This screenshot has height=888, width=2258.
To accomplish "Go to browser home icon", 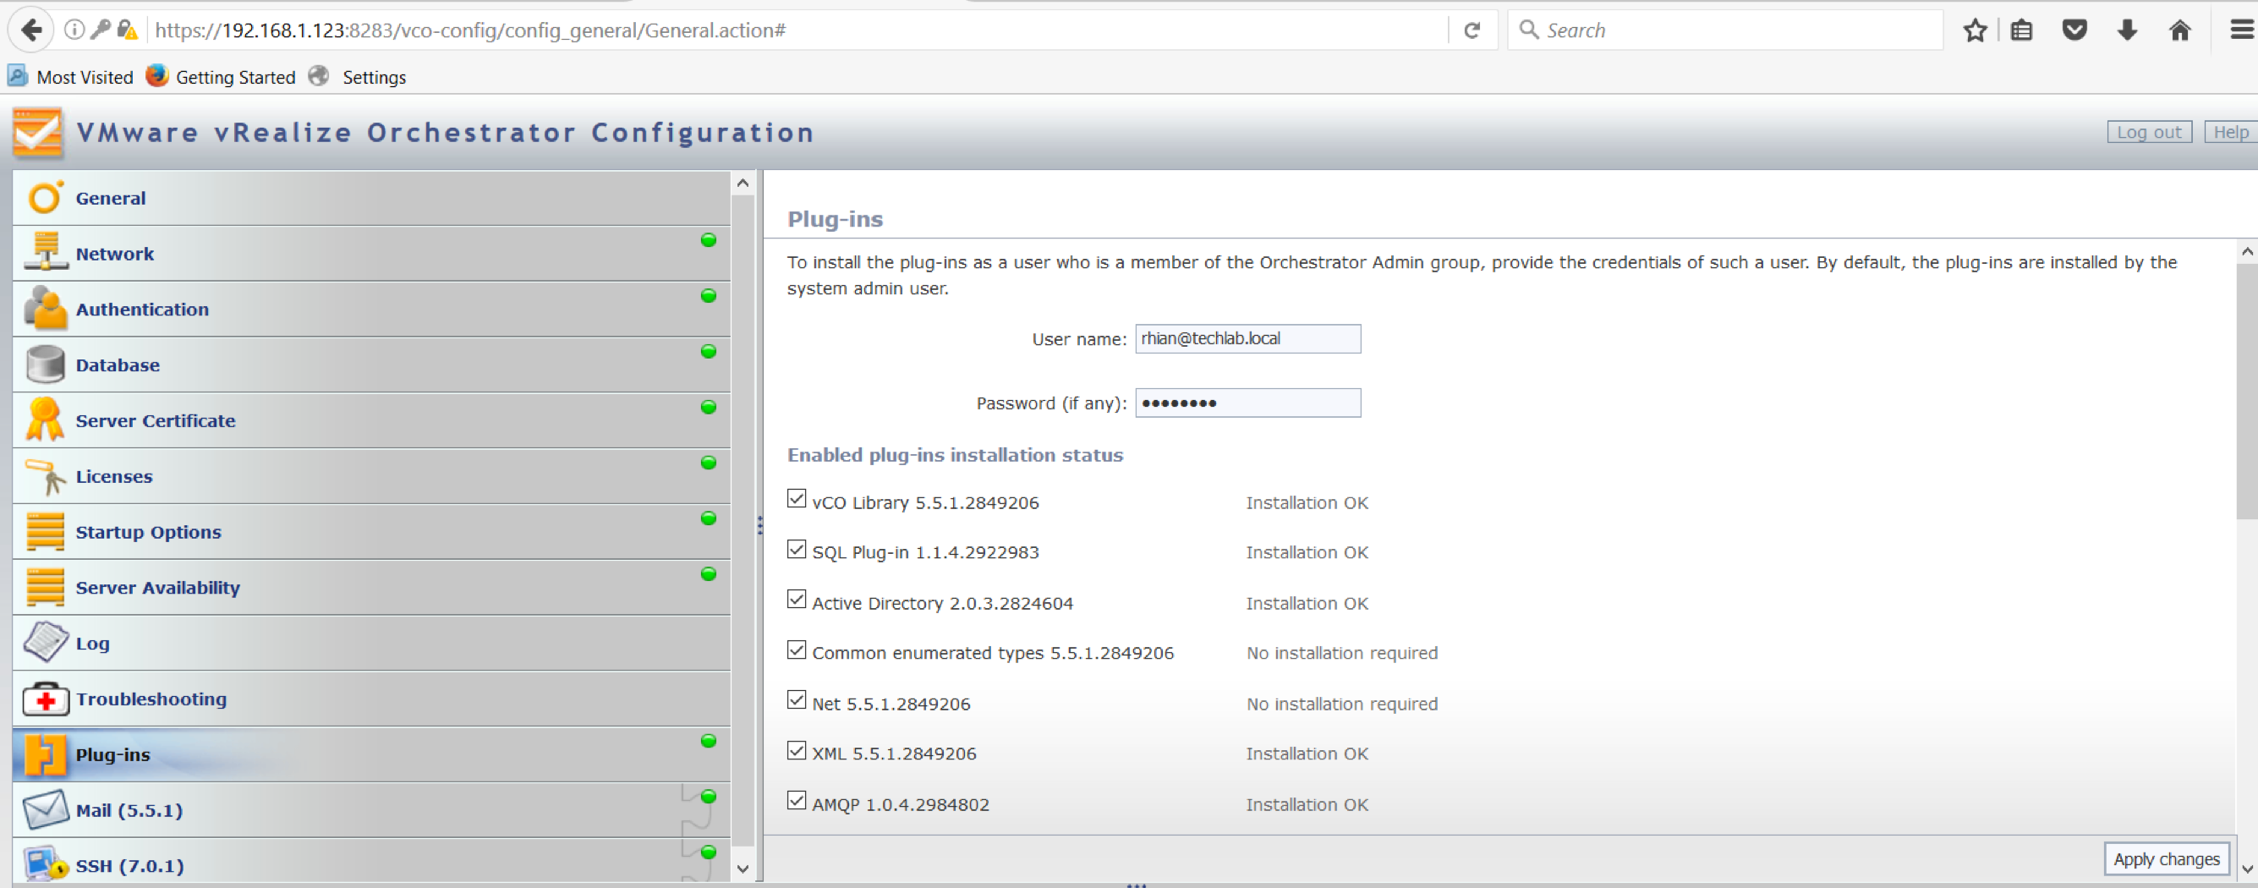I will (x=2179, y=30).
